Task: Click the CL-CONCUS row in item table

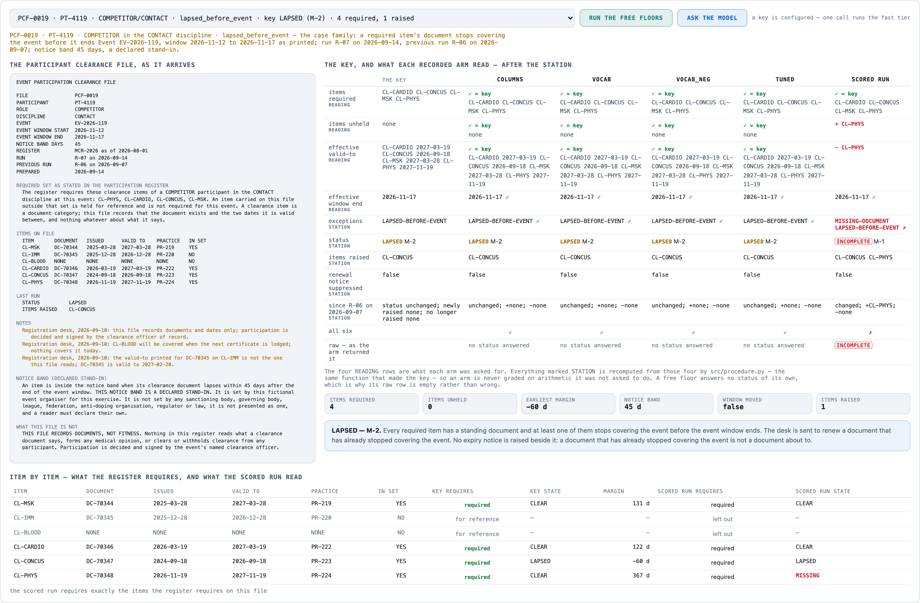Action: coord(460,562)
